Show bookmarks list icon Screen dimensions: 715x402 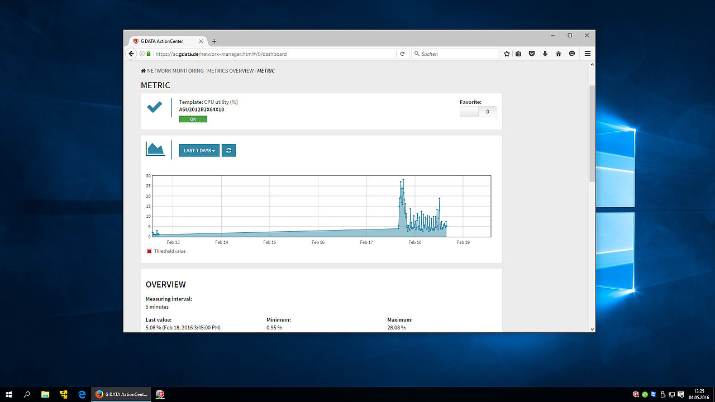[518, 54]
